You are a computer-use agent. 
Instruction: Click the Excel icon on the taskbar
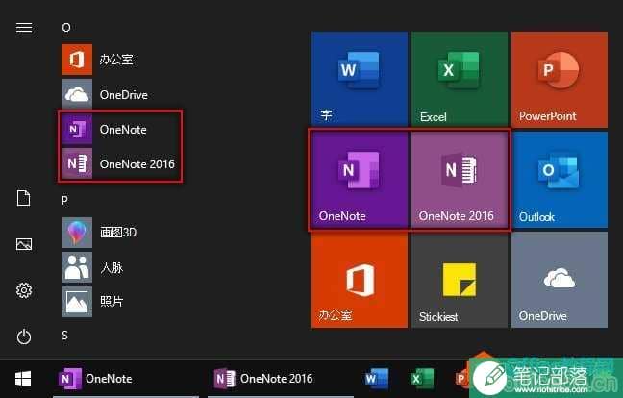(x=421, y=379)
